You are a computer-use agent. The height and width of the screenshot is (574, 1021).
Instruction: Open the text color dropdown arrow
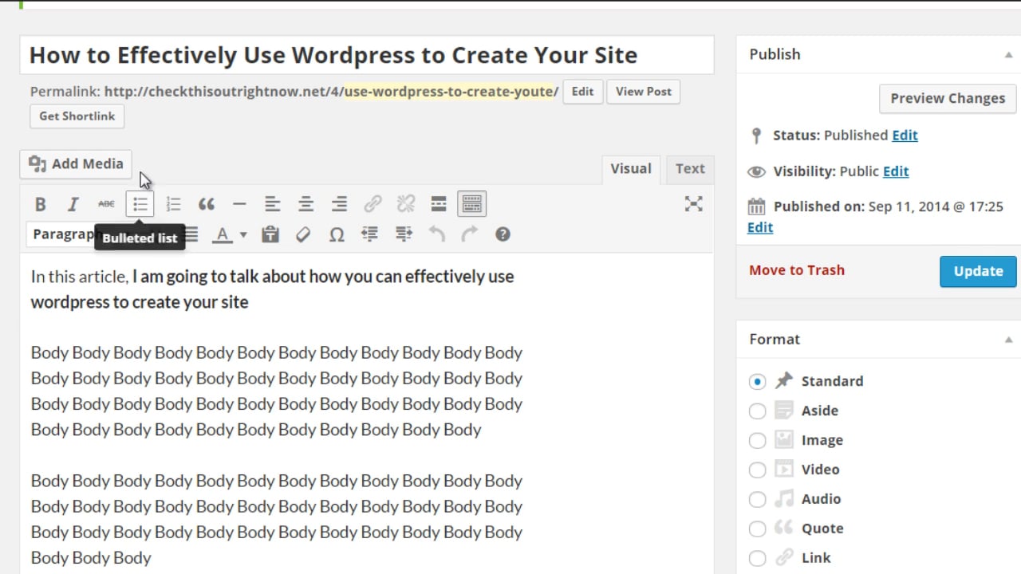[244, 234]
